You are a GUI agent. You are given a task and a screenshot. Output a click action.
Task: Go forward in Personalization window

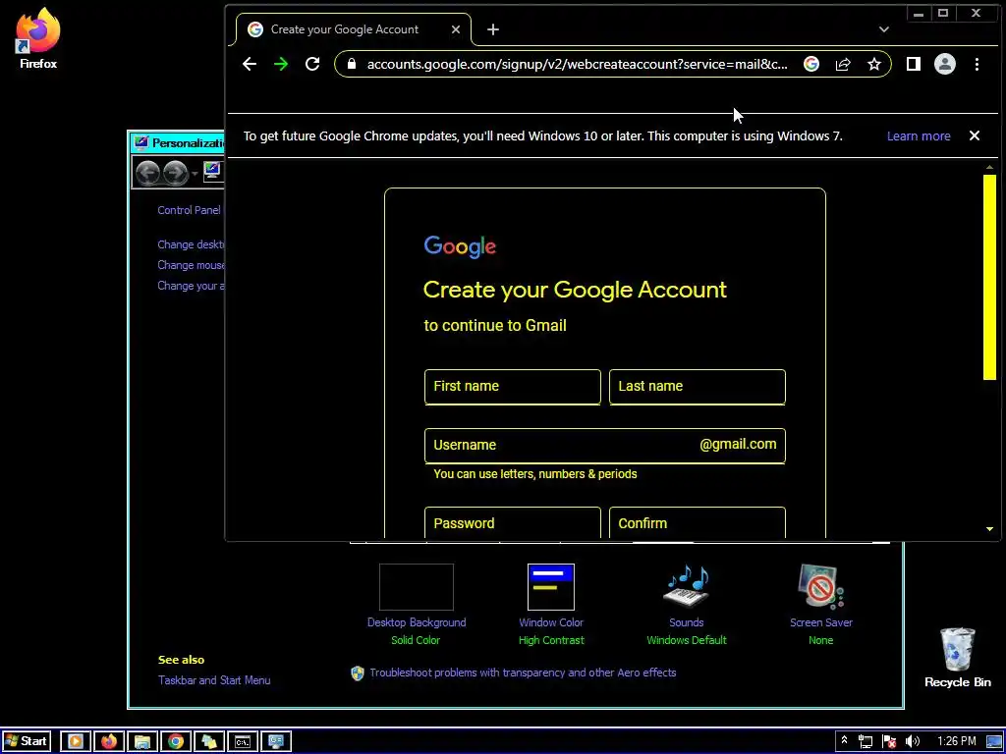click(x=175, y=173)
